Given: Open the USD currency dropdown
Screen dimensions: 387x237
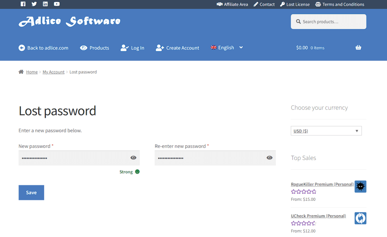Looking at the screenshot, I should (x=326, y=131).
